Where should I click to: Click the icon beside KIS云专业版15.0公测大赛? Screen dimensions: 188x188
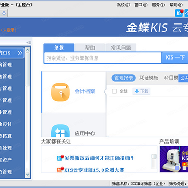coord(60,169)
